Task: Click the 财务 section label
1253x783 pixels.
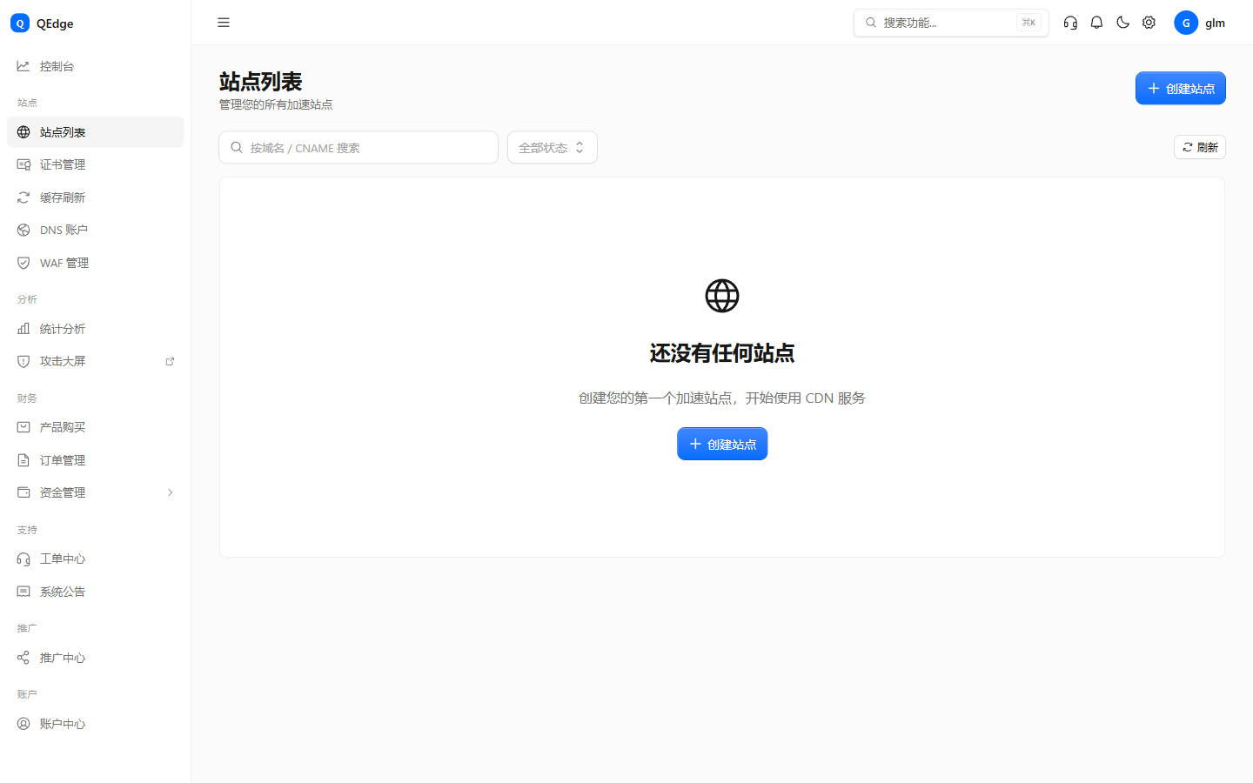Action: click(27, 398)
